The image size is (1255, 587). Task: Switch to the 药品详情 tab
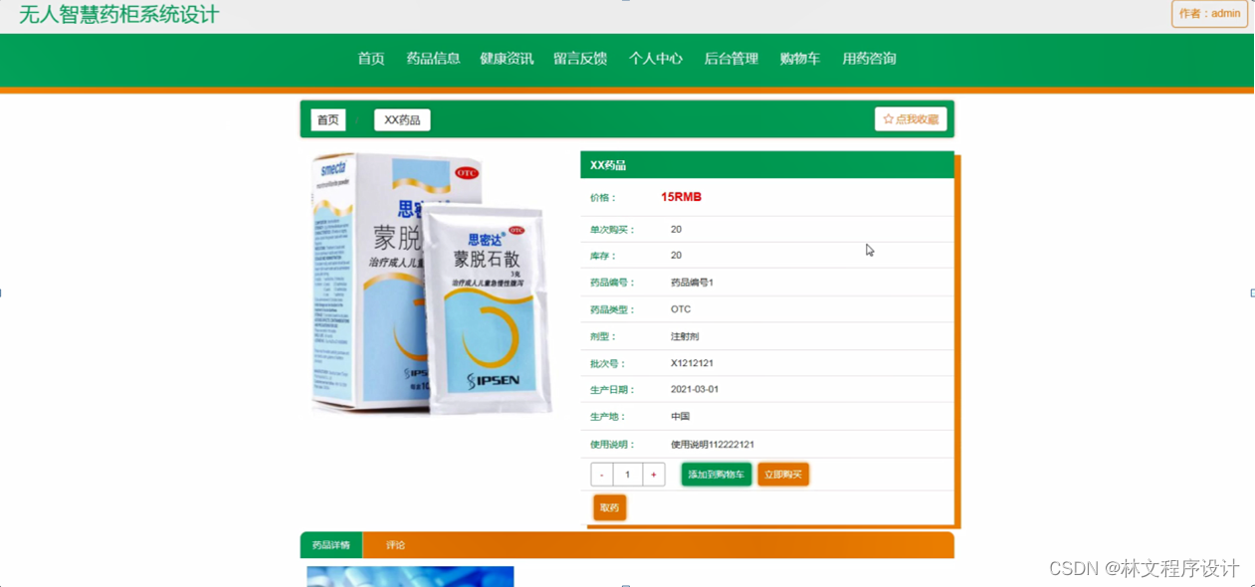pos(331,545)
